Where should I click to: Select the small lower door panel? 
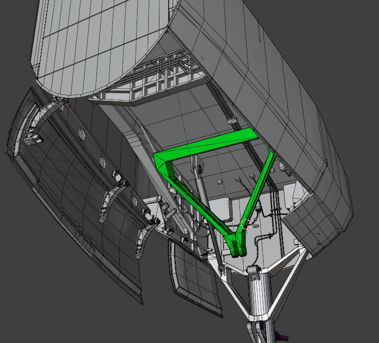click(x=196, y=278)
